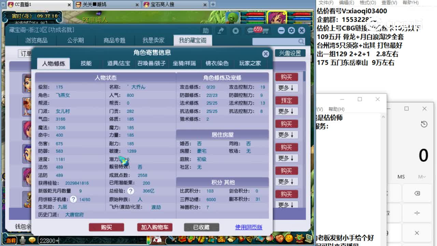437x246 pixels.
Task: Expand the 更多 dropdown beside the 预定 button
Action: point(287,111)
